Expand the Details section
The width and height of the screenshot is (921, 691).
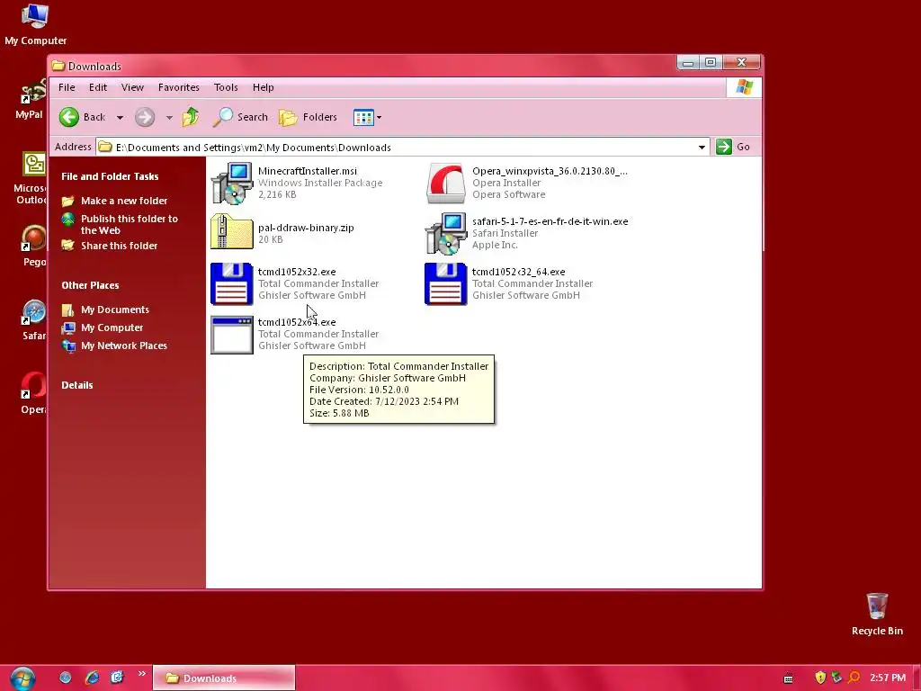pyautogui.click(x=77, y=385)
